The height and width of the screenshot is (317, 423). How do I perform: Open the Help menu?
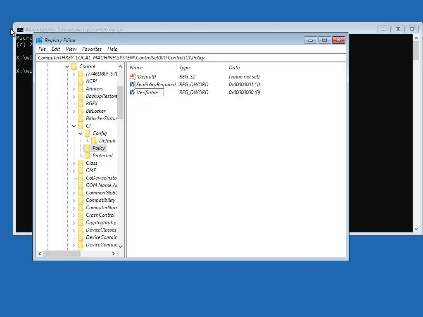[112, 49]
